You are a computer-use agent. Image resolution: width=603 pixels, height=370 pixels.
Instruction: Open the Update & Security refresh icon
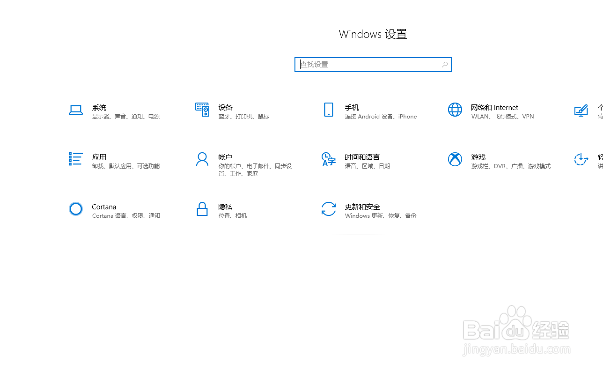click(x=329, y=209)
